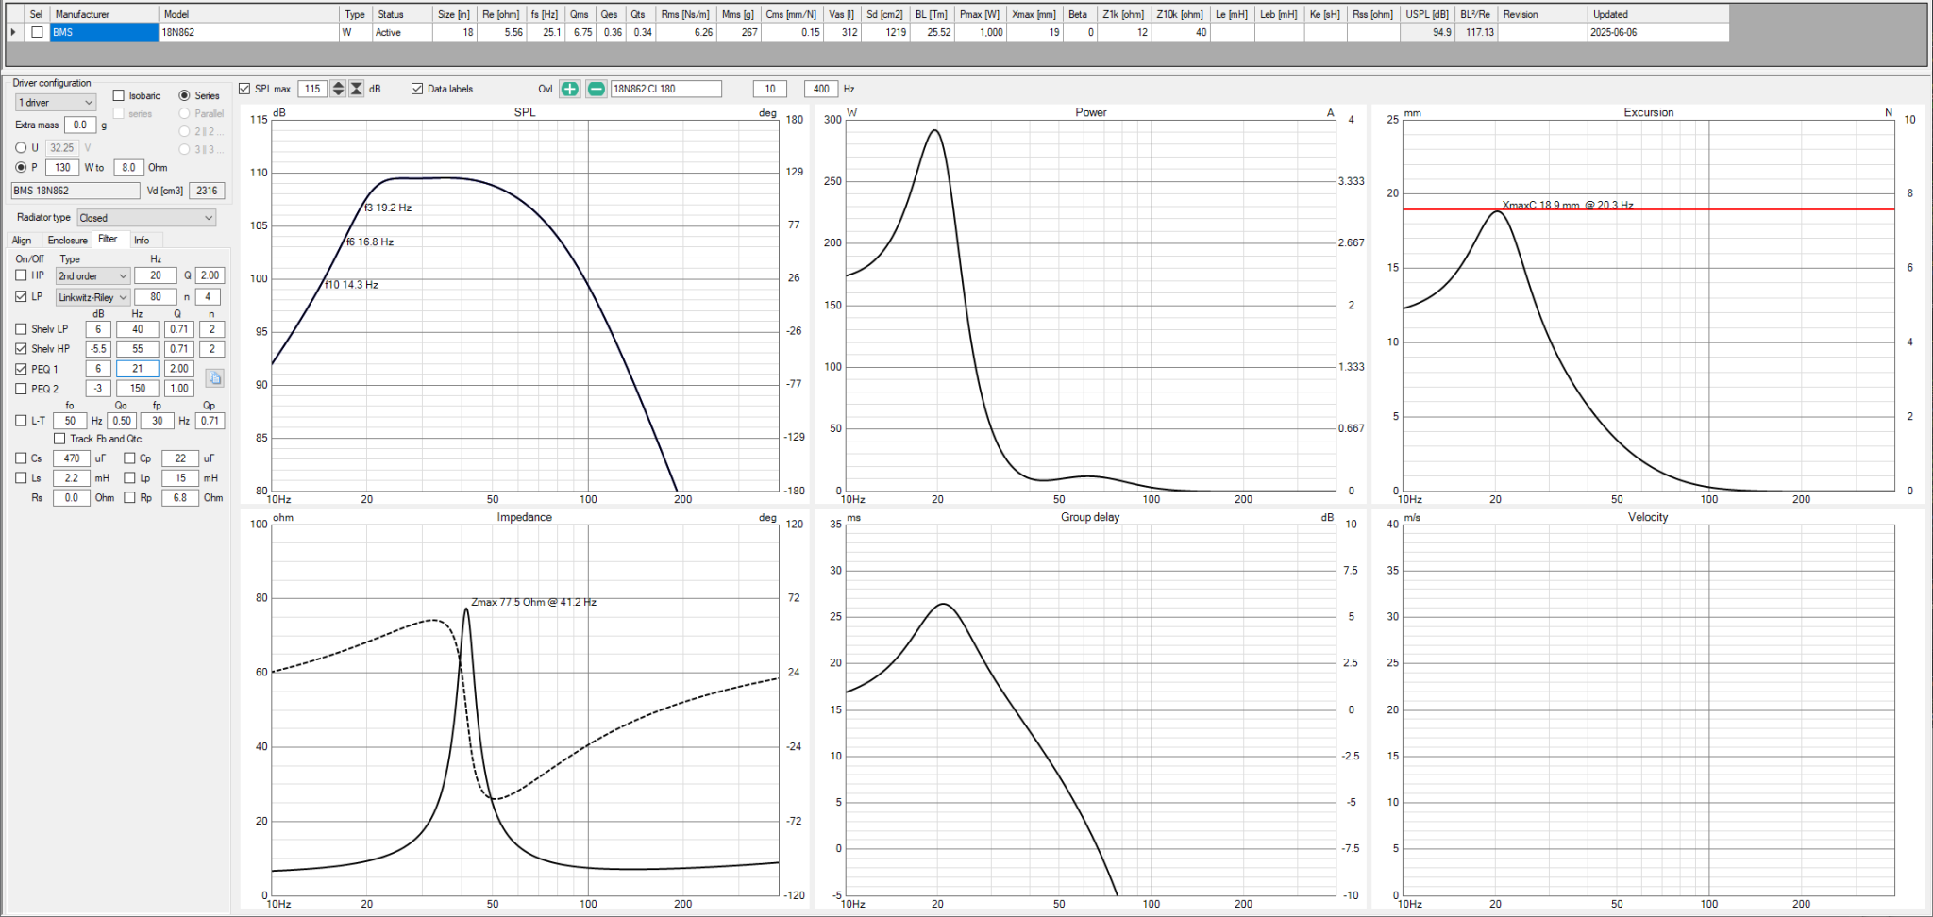The image size is (1933, 917).
Task: Open the Filter tab
Action: (109, 240)
